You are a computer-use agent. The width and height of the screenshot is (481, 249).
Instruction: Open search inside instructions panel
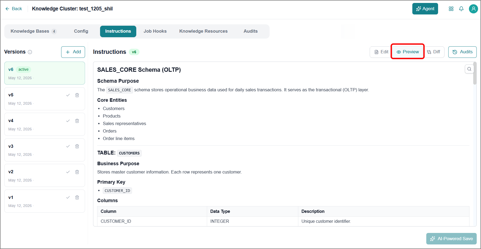pyautogui.click(x=469, y=69)
